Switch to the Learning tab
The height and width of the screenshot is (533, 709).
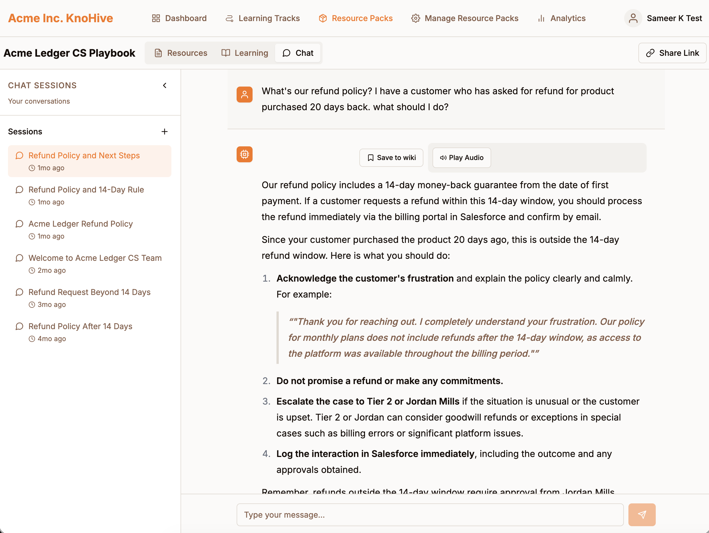tap(245, 53)
